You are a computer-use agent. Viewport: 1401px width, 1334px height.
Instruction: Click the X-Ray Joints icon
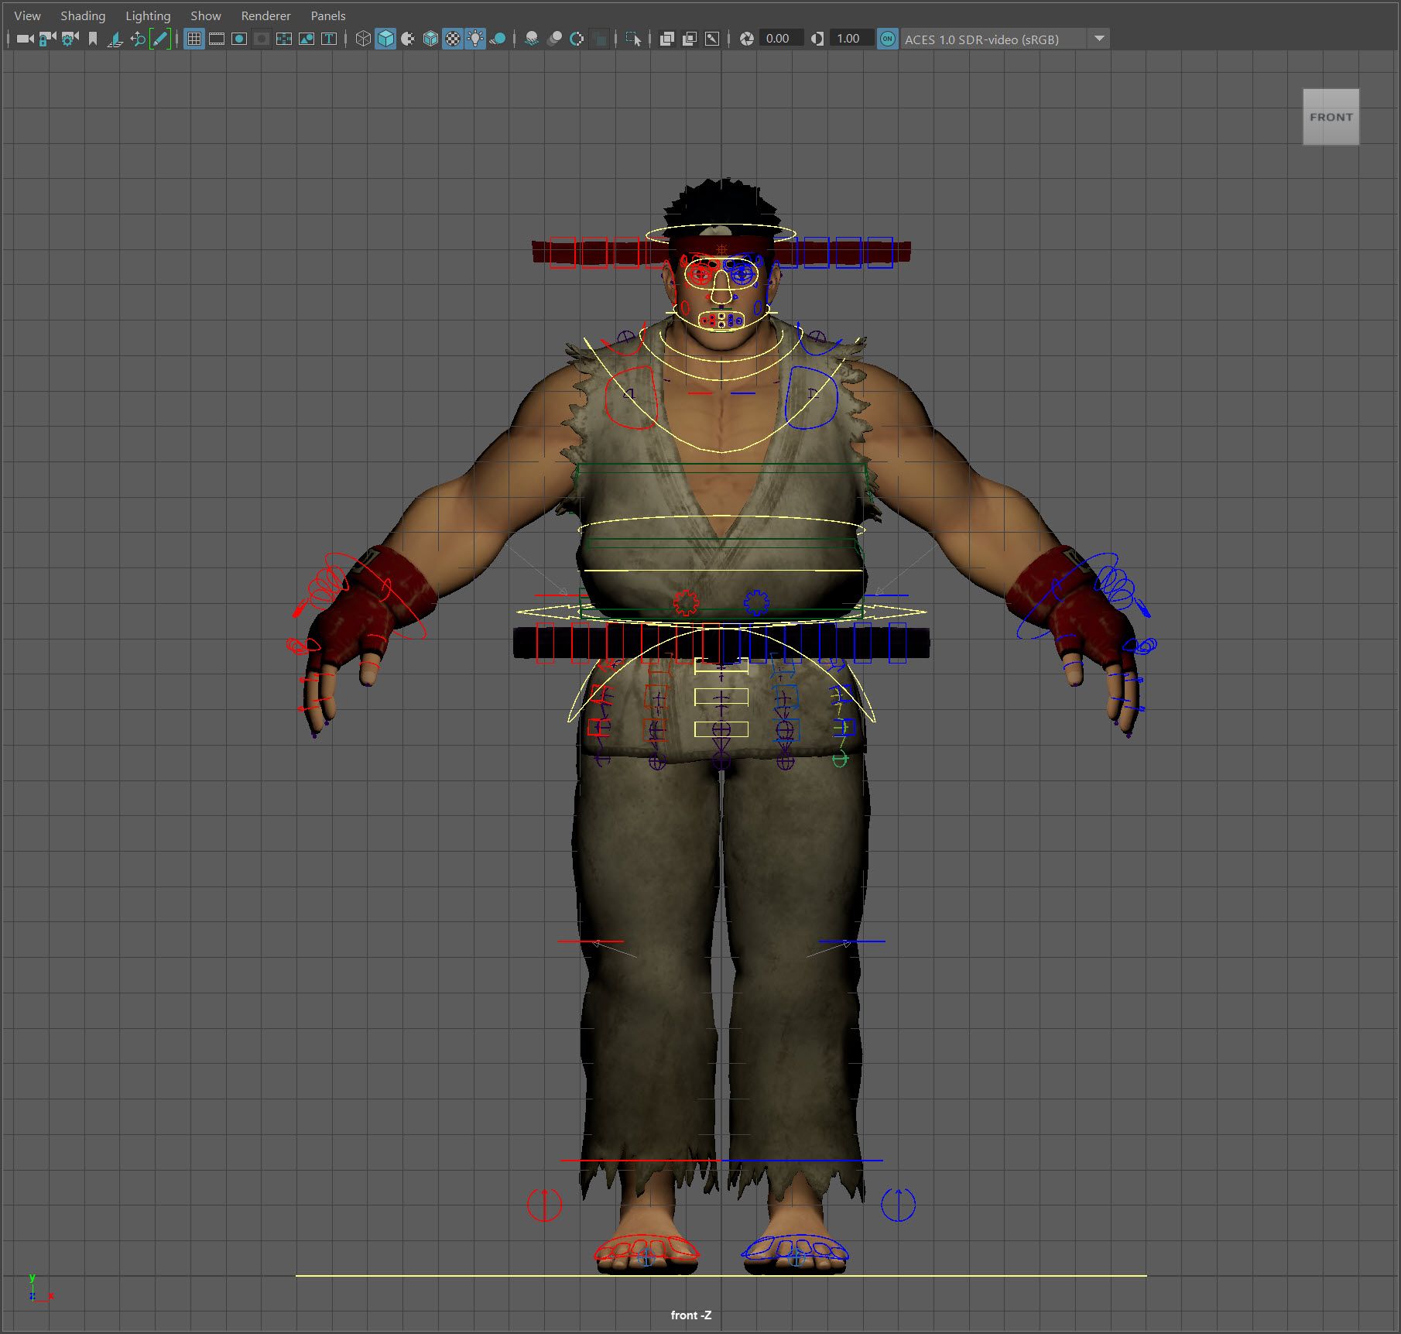coord(712,39)
